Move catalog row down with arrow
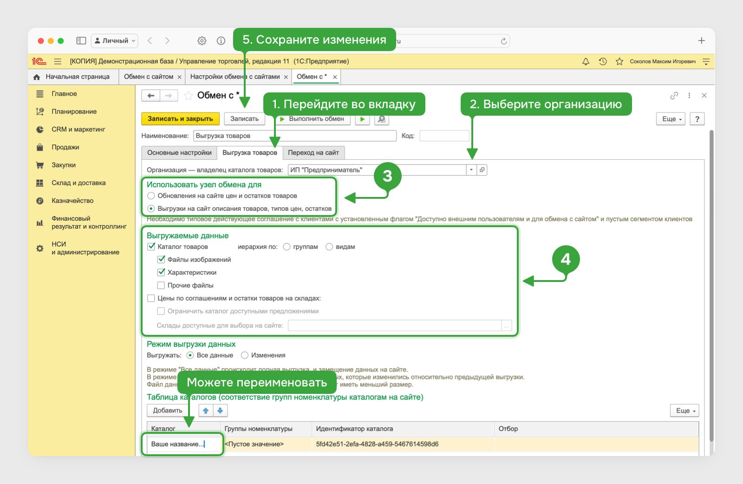Screen dimensions: 743x484 [x=220, y=411]
